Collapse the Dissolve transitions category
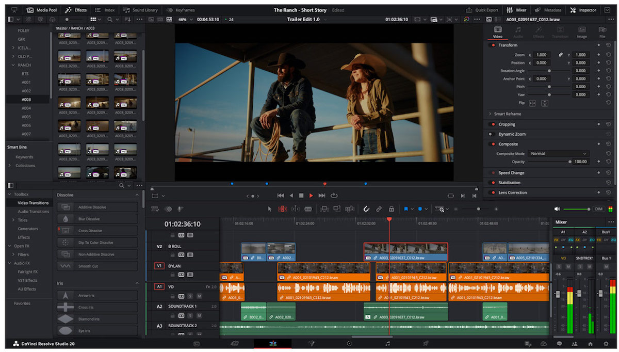This screenshot has height=352, width=619. pyautogui.click(x=137, y=195)
